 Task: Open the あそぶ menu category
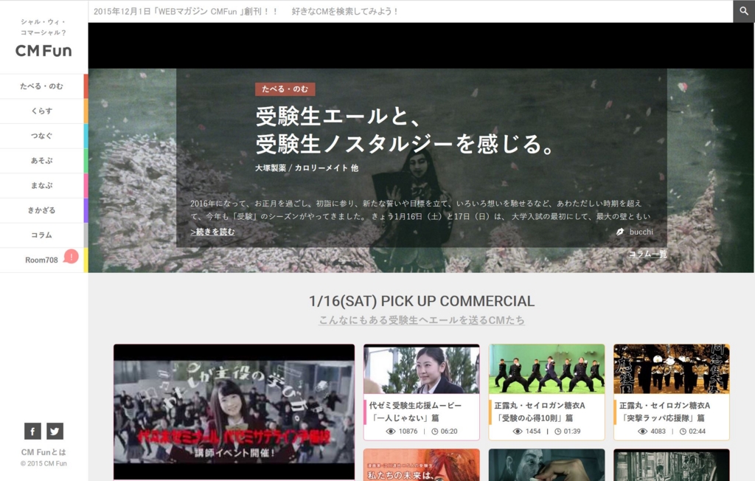click(44, 161)
